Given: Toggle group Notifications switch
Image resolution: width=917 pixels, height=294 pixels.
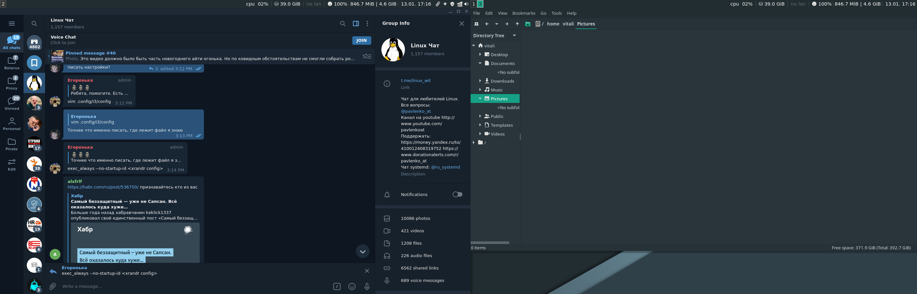Looking at the screenshot, I should [457, 194].
